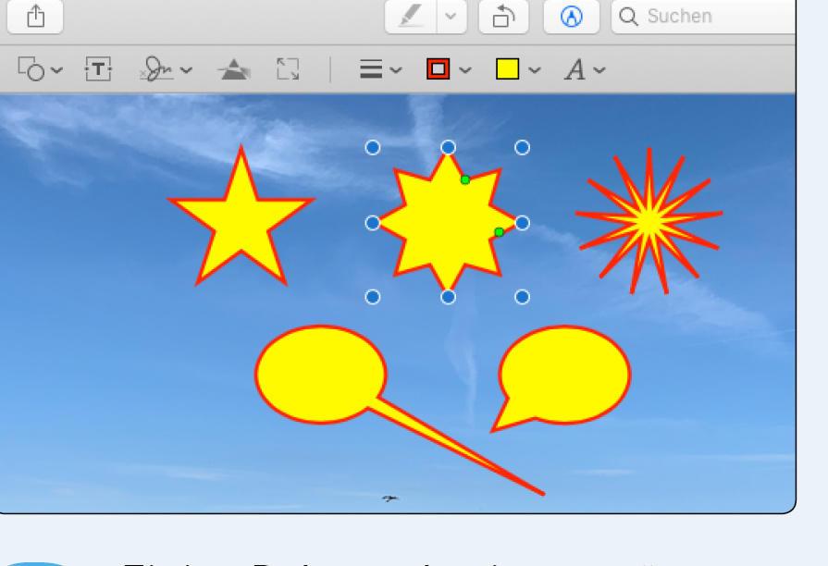Open the Adjust Color prism tool

point(234,69)
